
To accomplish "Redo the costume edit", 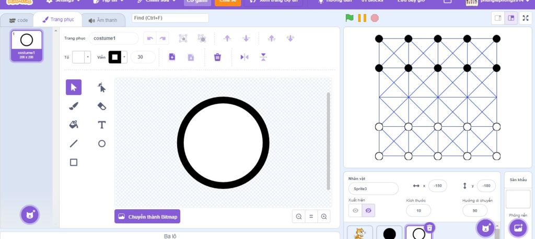I will click(x=162, y=38).
